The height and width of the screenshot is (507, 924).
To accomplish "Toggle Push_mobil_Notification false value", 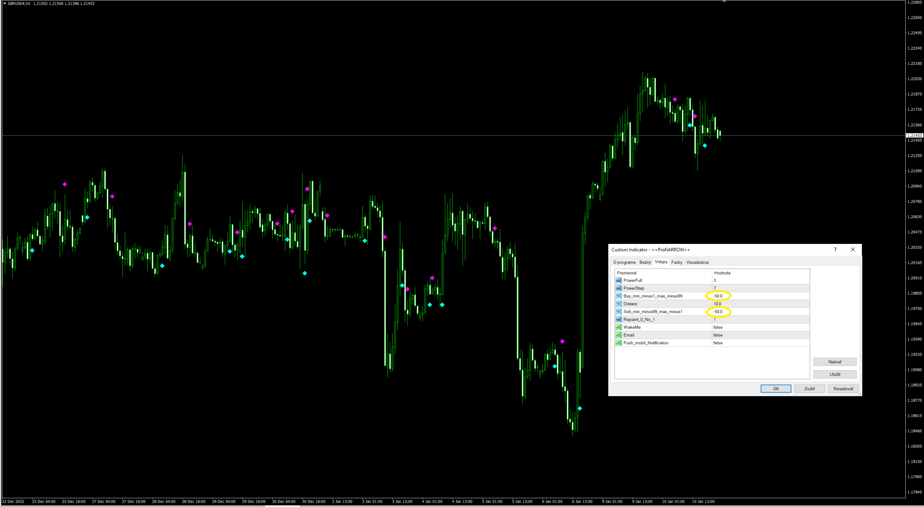I will 718,343.
